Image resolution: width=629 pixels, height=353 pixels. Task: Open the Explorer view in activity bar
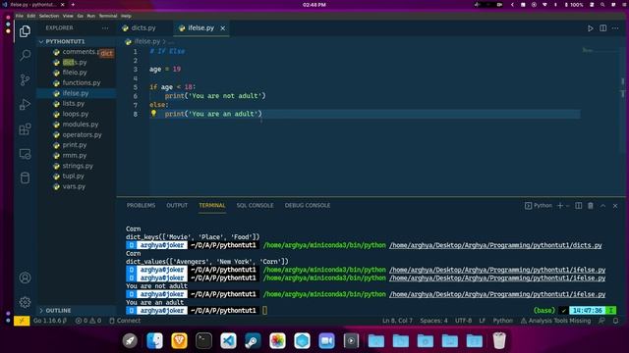[25, 31]
